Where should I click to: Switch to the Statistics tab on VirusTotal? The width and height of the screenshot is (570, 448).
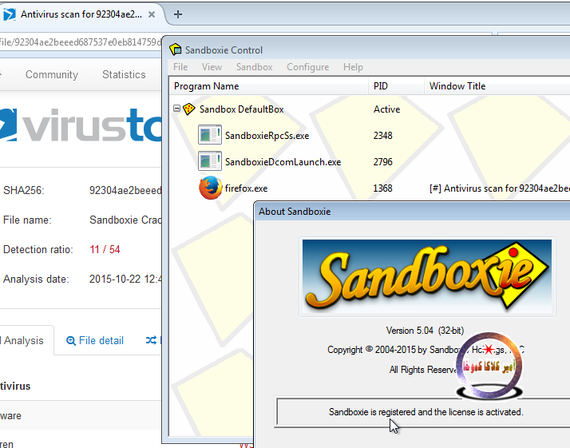point(124,74)
